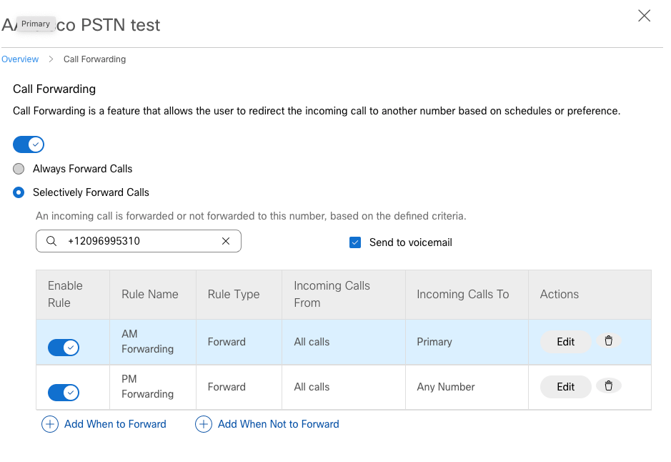Click Forward type in AM Forwarding row
The image size is (671, 462).
[x=227, y=342]
